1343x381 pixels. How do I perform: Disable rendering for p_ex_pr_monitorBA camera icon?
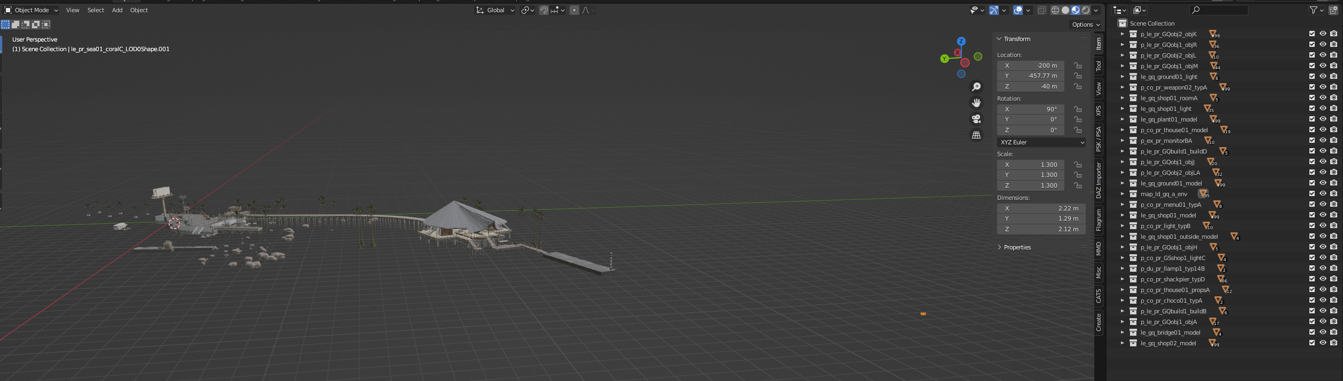coord(1333,140)
